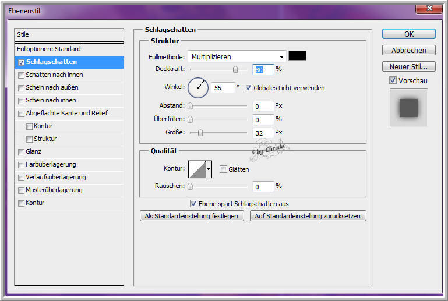The image size is (448, 301).
Task: Check the indented Kontur sub-option checkbox
Action: (x=29, y=126)
